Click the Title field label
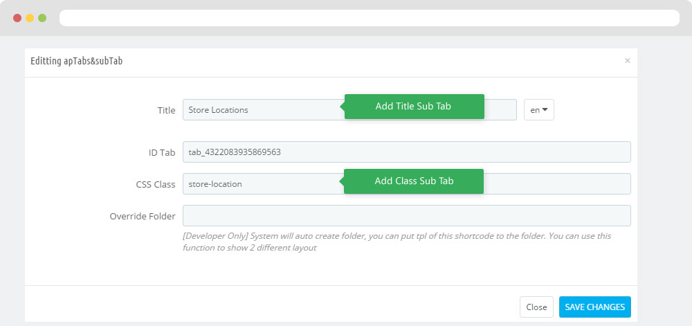692x326 pixels. coord(166,110)
